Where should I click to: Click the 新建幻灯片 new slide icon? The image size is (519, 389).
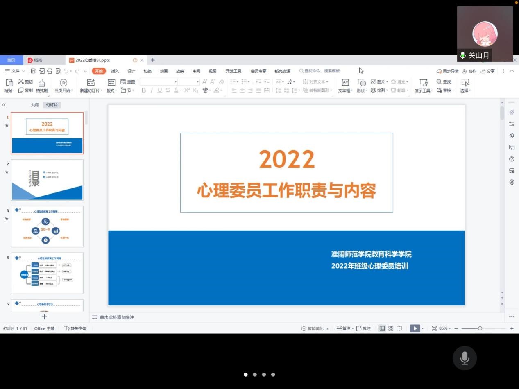click(x=91, y=83)
